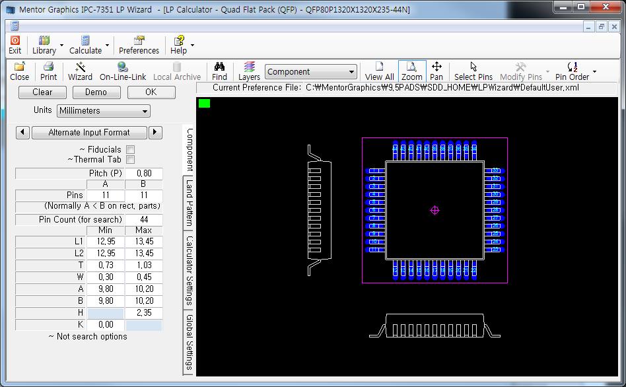Click the Demo button
The image size is (626, 387).
(x=96, y=92)
